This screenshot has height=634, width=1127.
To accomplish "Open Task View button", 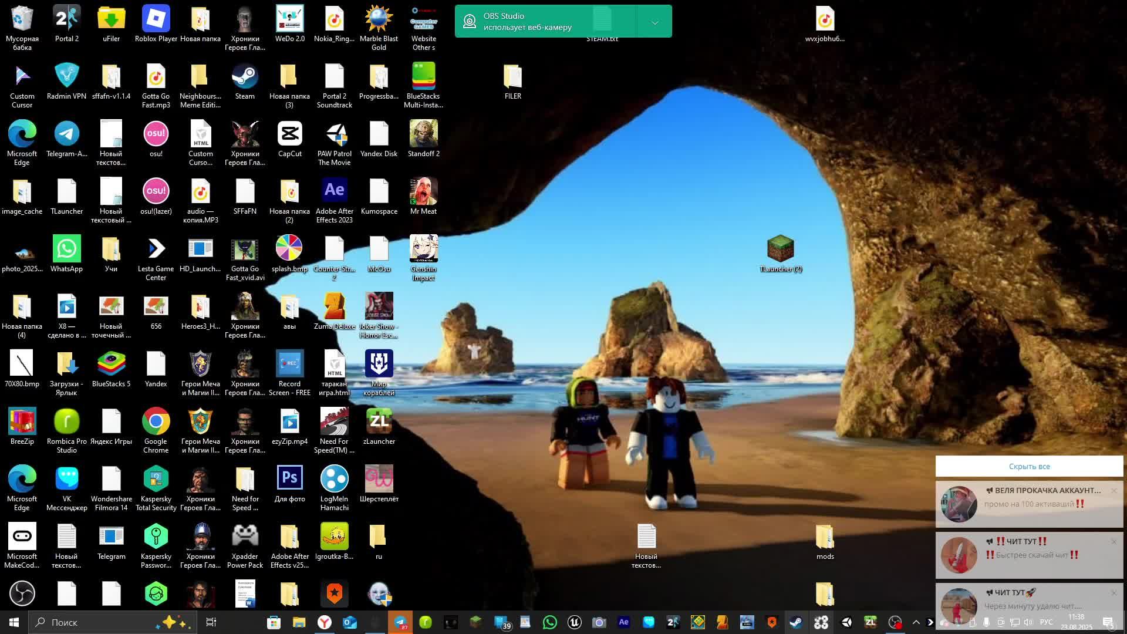I will pos(211,622).
